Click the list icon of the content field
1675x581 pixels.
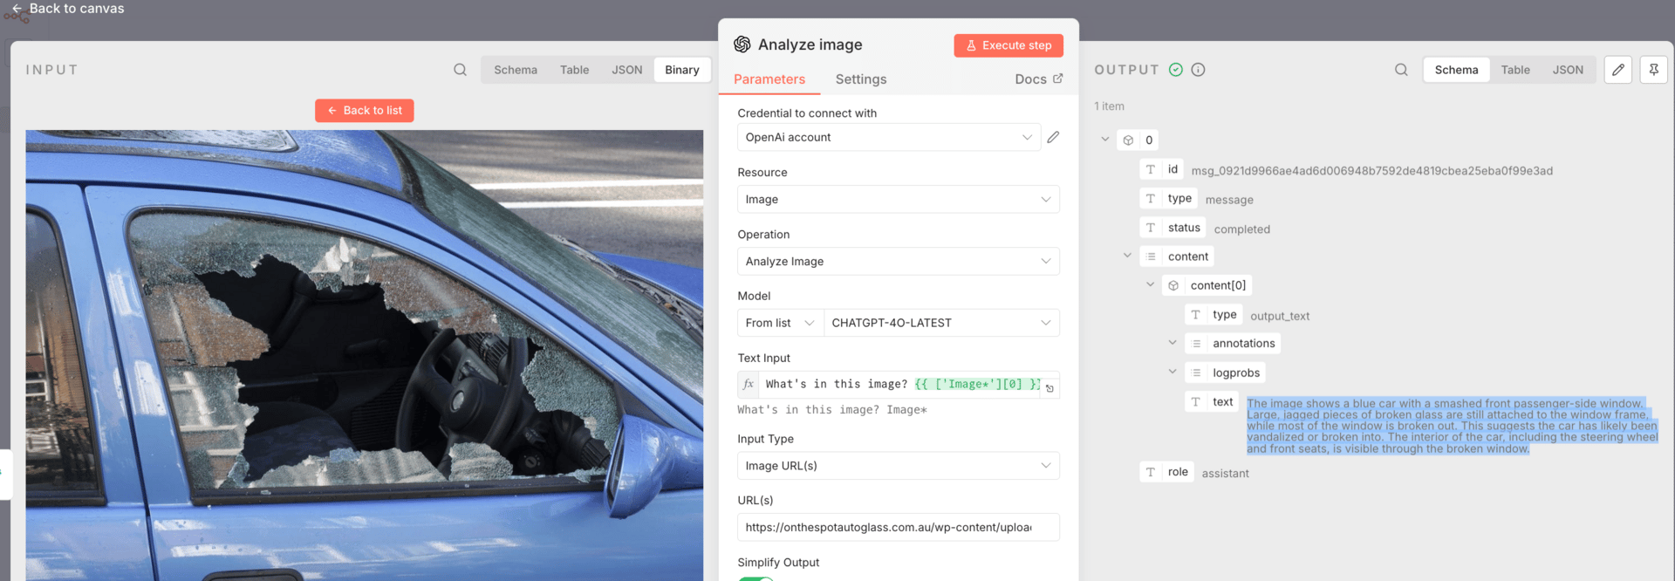point(1151,256)
